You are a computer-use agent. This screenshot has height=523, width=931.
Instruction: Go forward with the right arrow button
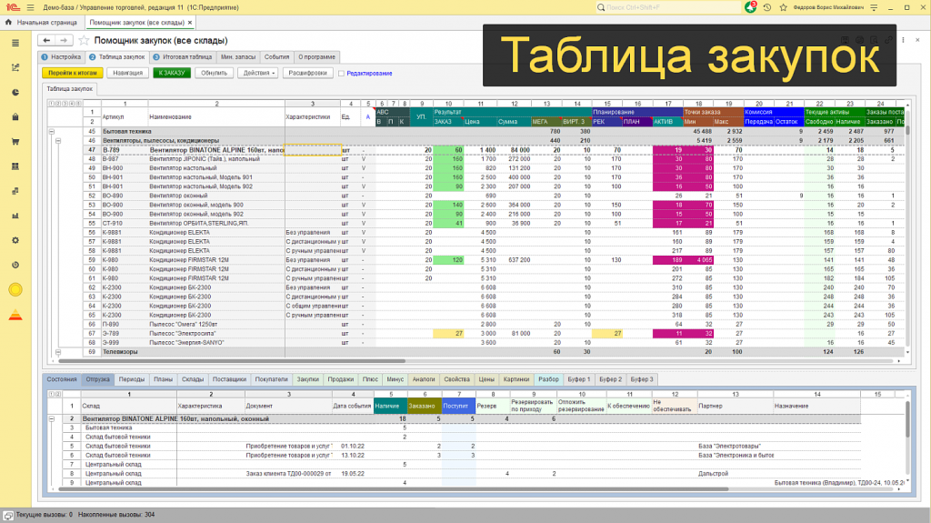(x=64, y=40)
